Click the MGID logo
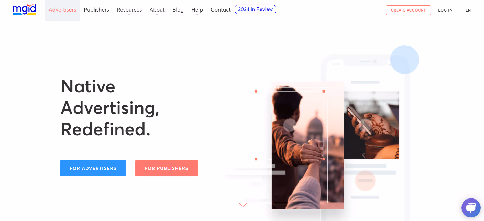Viewport: 484px width, 221px height. [24, 9]
